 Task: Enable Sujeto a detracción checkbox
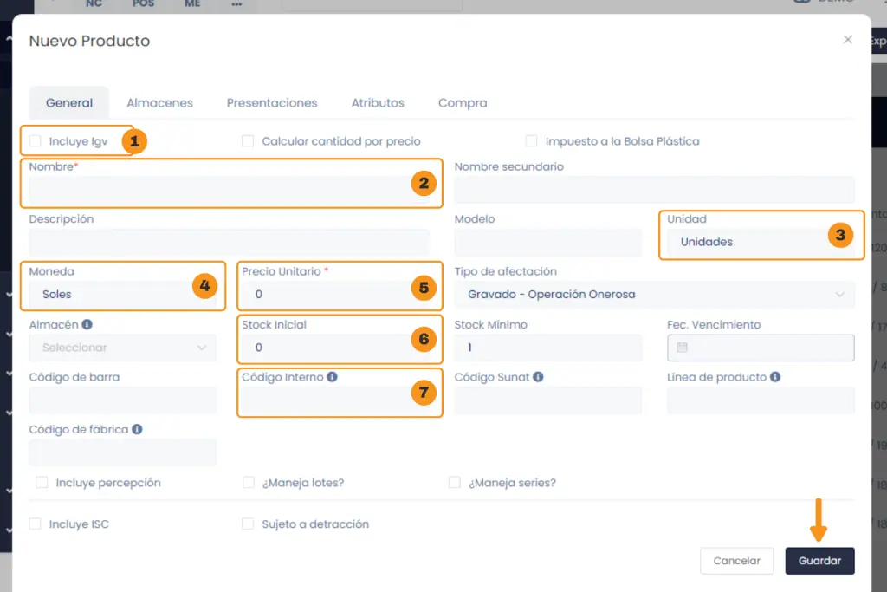pos(248,524)
